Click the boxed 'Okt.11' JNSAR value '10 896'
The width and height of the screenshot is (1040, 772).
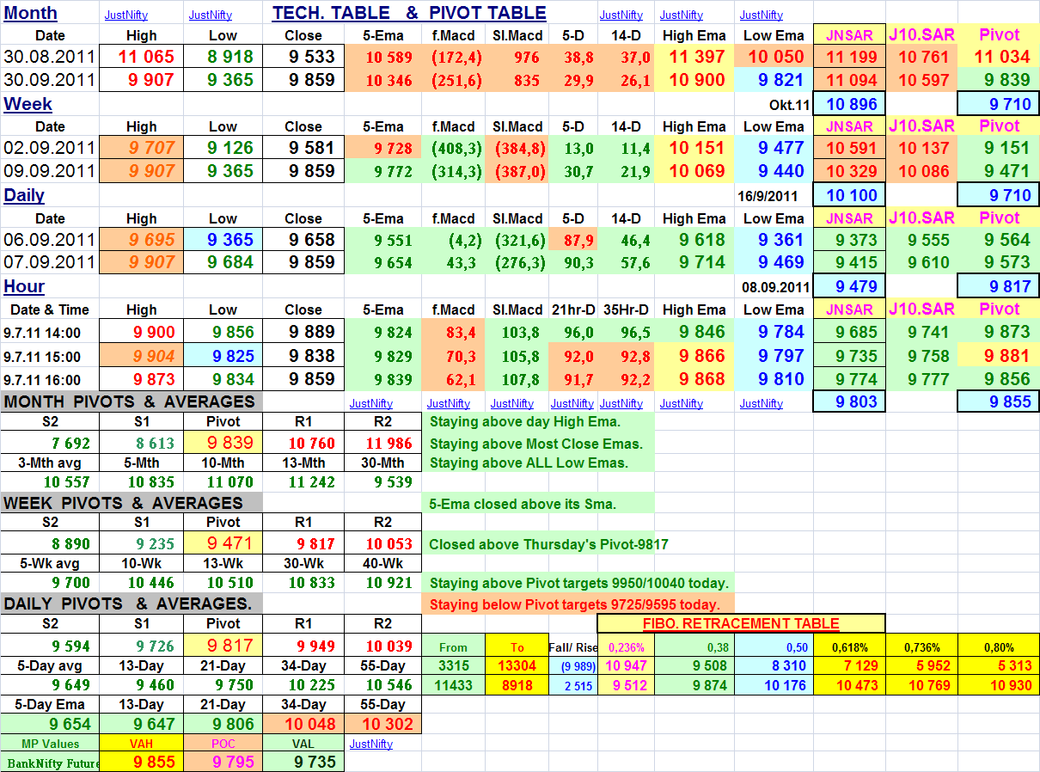point(850,104)
